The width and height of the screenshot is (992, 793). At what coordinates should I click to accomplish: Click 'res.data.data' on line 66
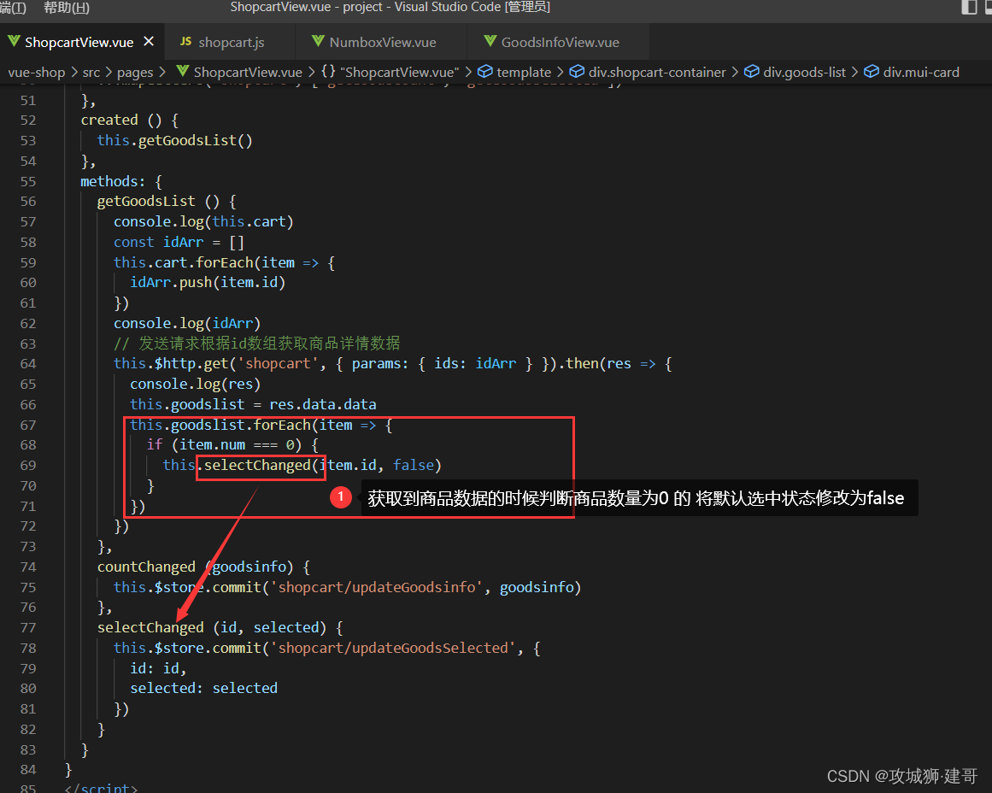coord(323,404)
